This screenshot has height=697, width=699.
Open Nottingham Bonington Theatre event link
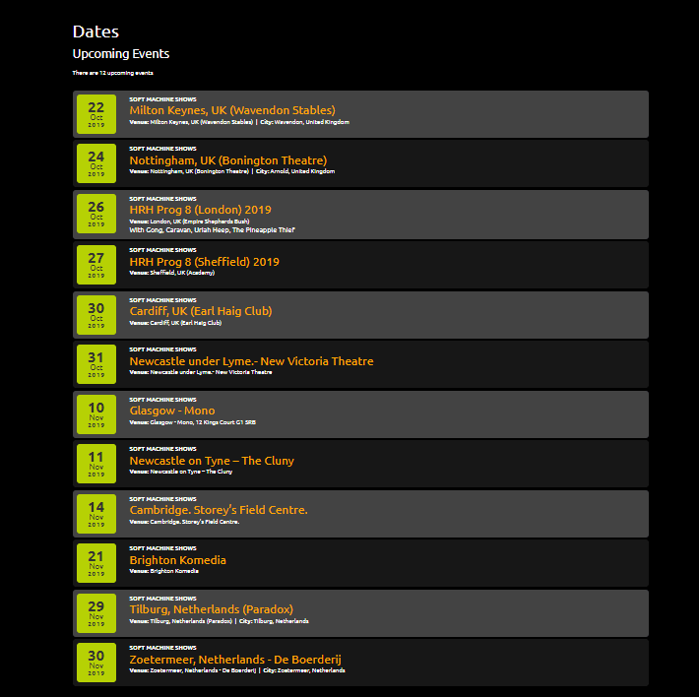point(227,160)
